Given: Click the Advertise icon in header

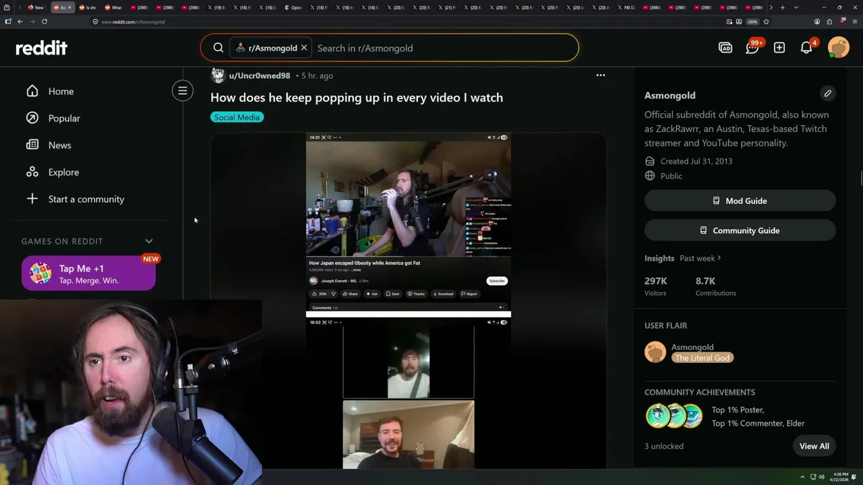Looking at the screenshot, I should (725, 48).
